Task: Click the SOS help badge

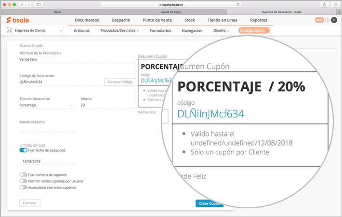Action: 319,20
